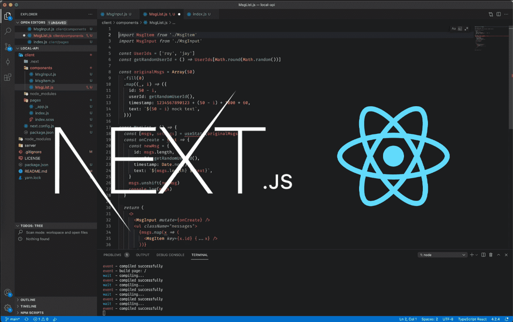
Task: Expand the server folder
Action: (56, 146)
